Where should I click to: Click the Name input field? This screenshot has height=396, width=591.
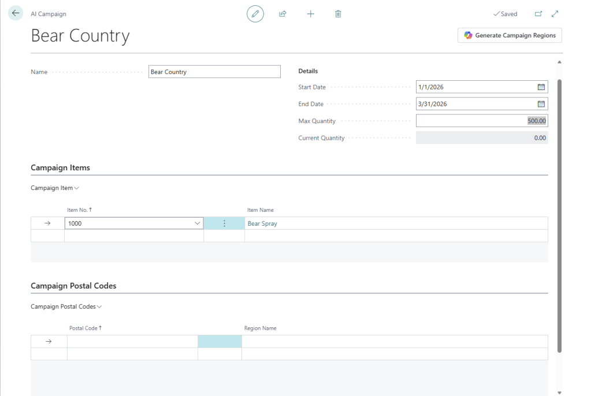pos(214,72)
